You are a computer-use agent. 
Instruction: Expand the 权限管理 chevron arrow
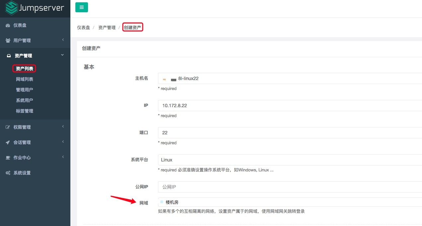pyautogui.click(x=63, y=127)
